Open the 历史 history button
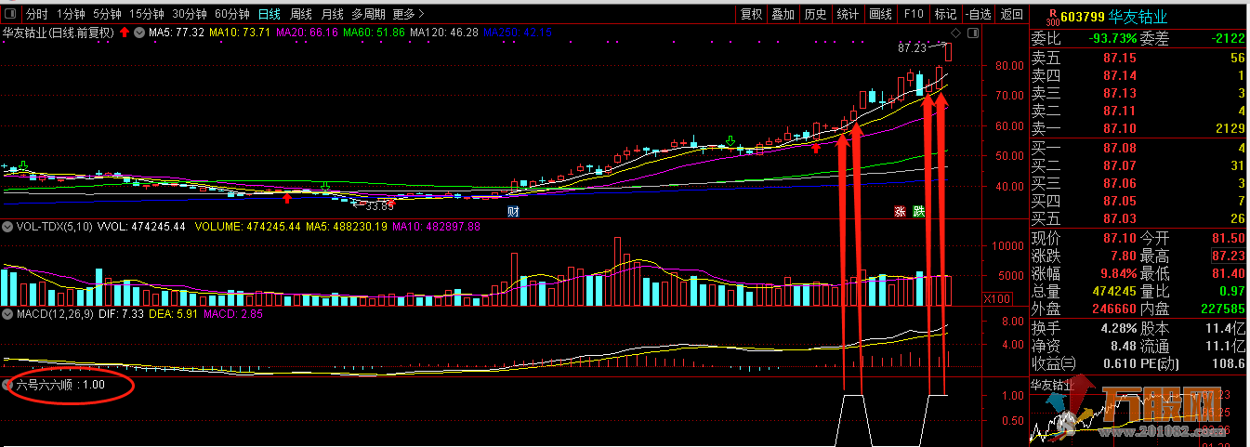 click(816, 14)
